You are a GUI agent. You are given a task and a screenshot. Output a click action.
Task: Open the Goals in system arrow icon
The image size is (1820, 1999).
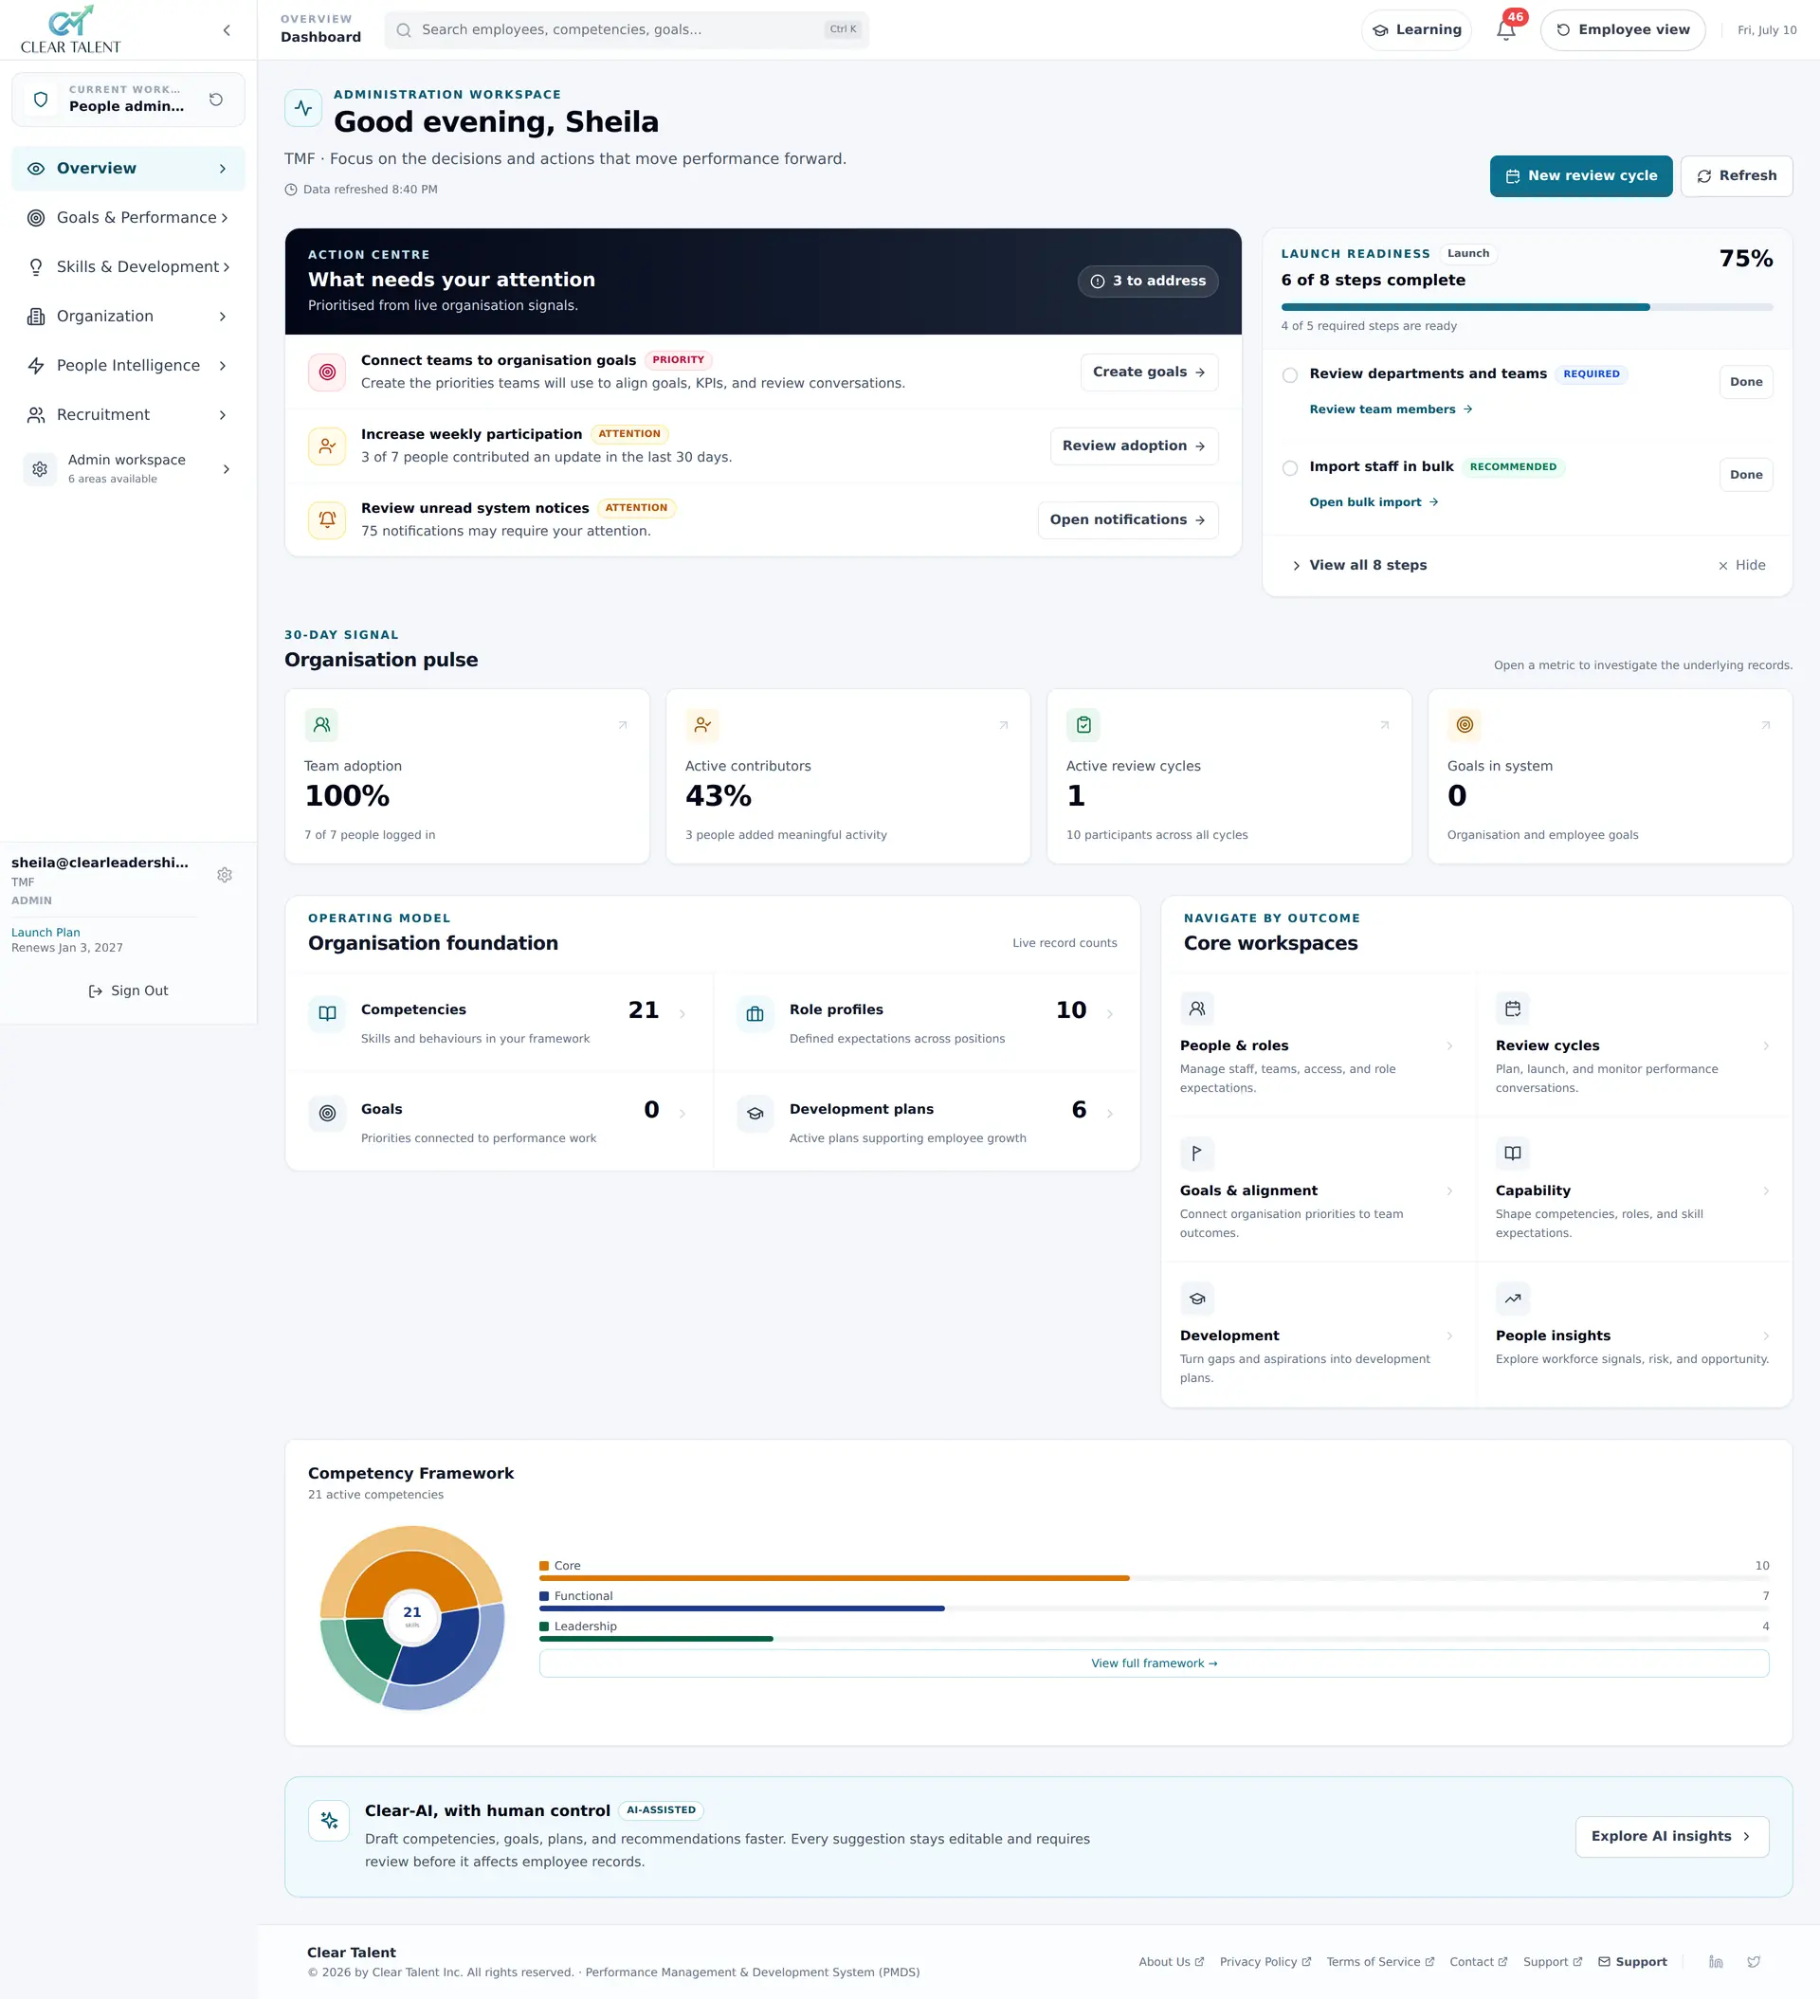(x=1765, y=725)
